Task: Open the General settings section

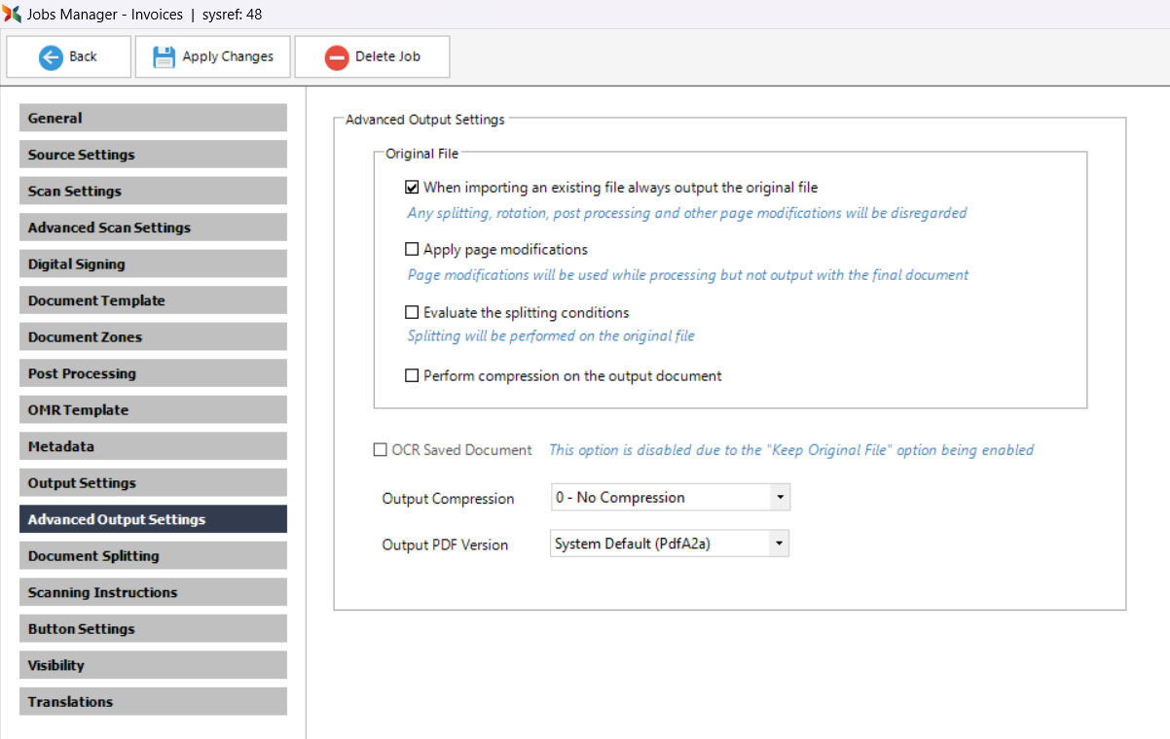Action: click(x=153, y=119)
